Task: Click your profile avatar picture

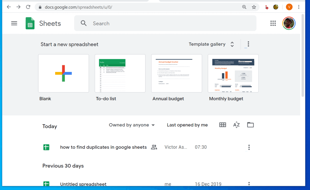Action: click(x=289, y=23)
